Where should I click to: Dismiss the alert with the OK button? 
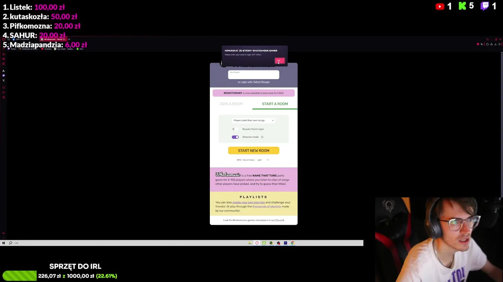tap(279, 61)
